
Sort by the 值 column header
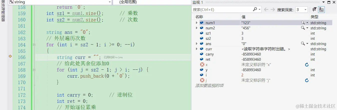[243, 17]
